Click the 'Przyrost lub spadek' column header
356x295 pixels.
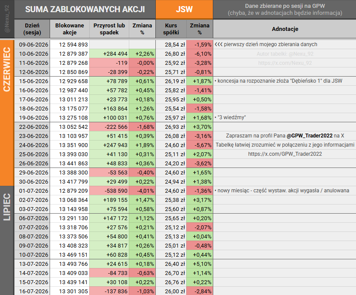click(x=109, y=29)
